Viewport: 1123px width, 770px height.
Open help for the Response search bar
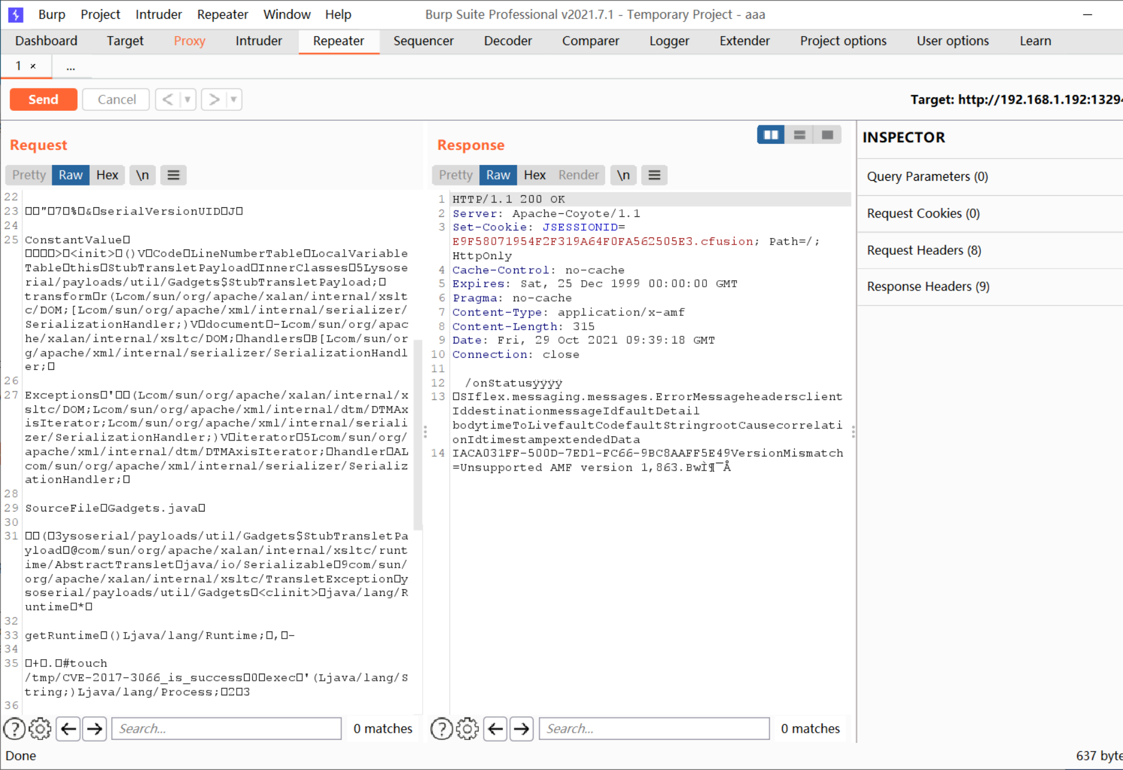[x=441, y=729]
